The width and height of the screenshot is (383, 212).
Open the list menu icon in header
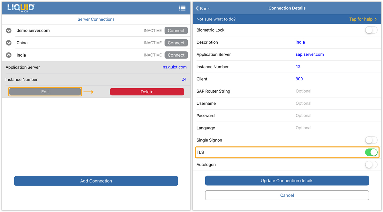(182, 8)
